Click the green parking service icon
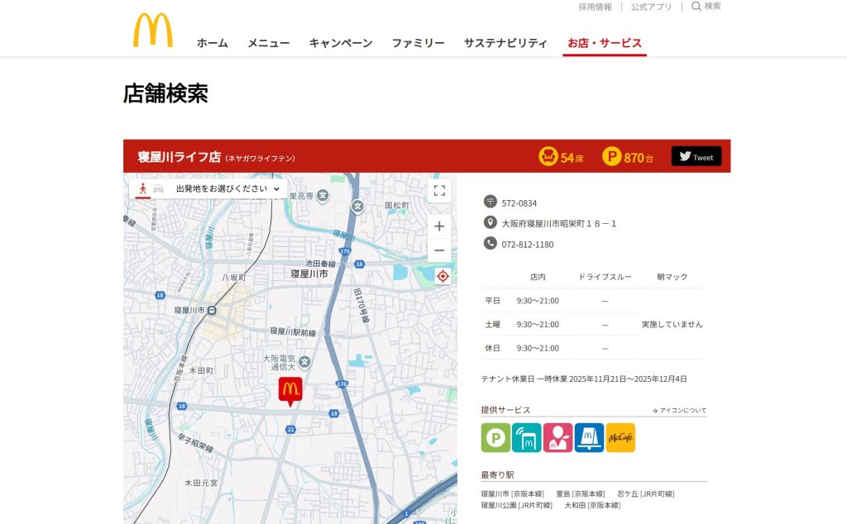Screen dimensions: 847x524 (x=495, y=438)
